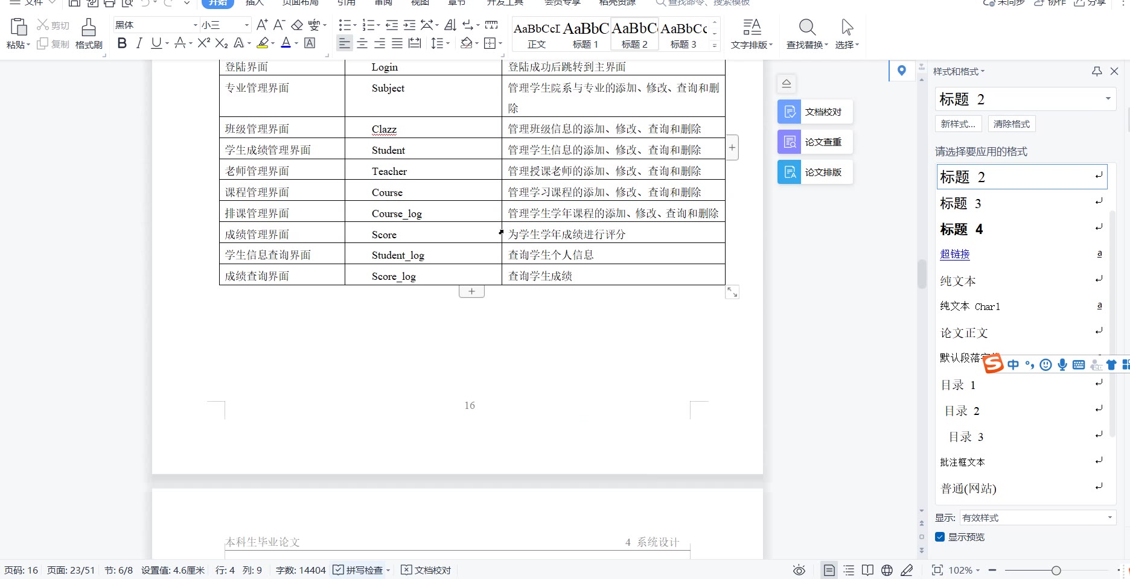Open the current style 标题 2 dropdown at panel top
Image resolution: width=1130 pixels, height=579 pixels.
coord(1108,99)
